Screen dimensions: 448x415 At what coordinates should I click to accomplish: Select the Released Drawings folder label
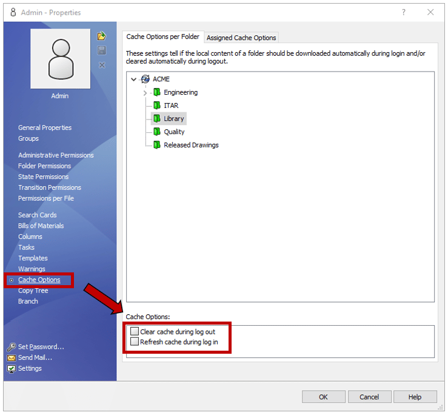click(191, 145)
